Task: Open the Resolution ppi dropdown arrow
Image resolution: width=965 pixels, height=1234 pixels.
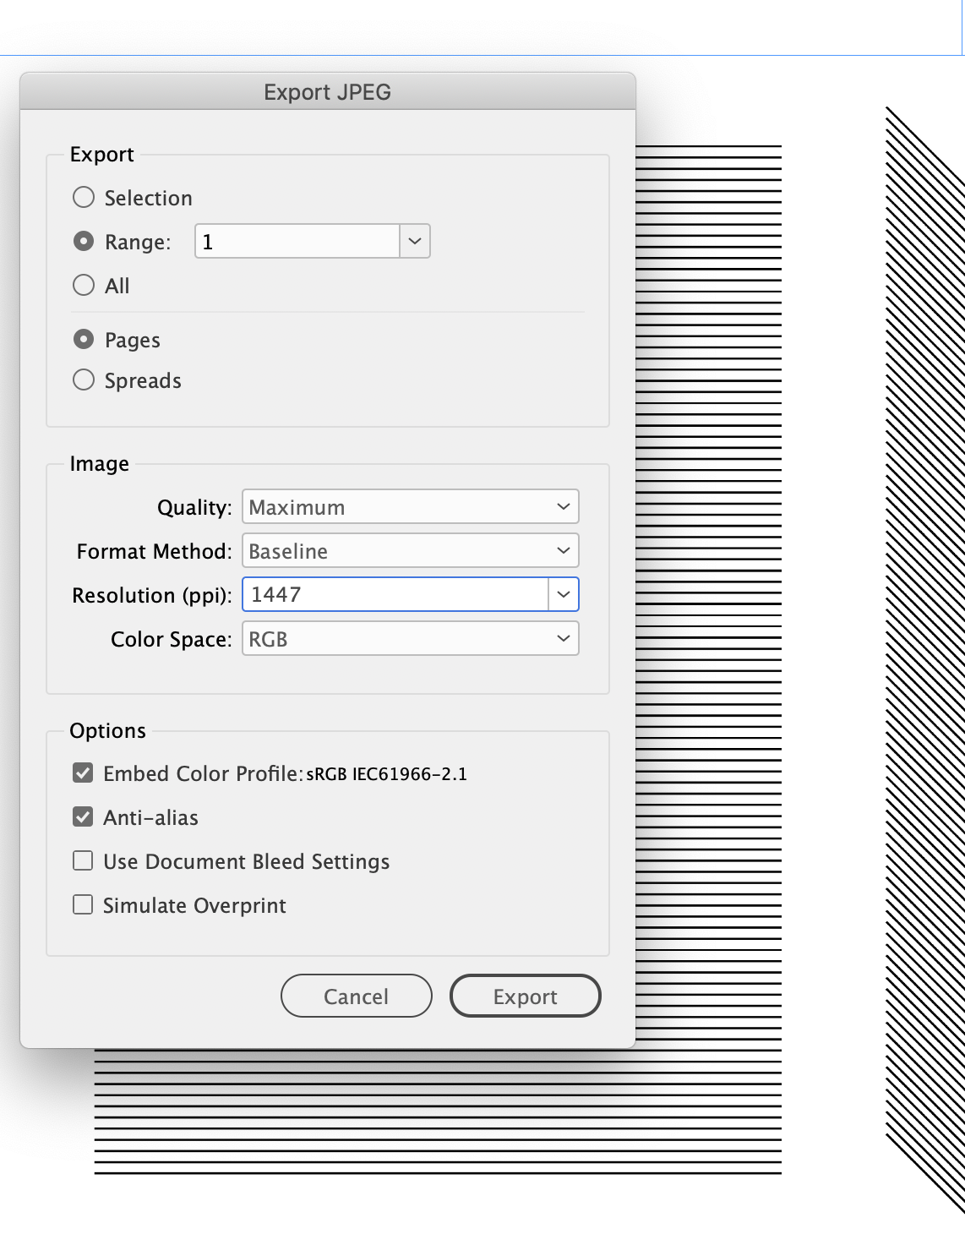Action: tap(564, 594)
